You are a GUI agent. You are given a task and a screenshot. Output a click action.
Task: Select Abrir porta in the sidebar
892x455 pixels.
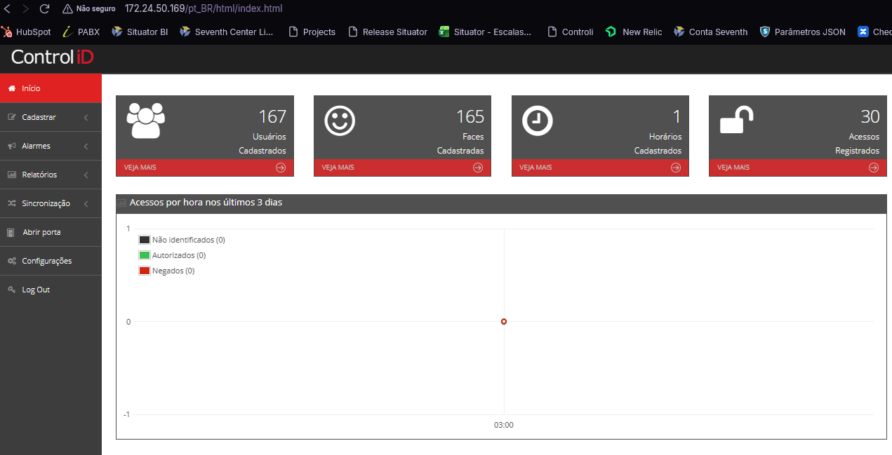(x=41, y=232)
